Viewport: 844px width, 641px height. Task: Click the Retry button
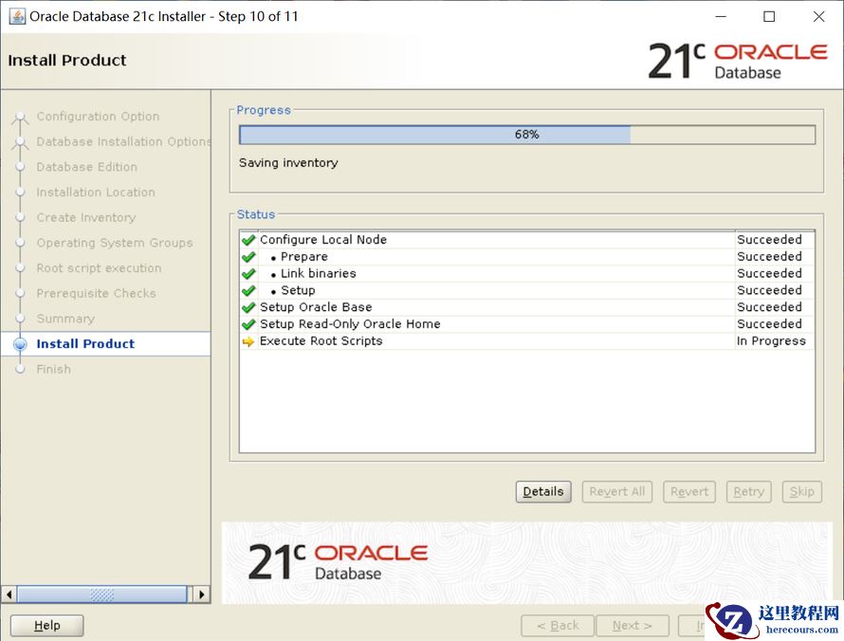coord(749,491)
